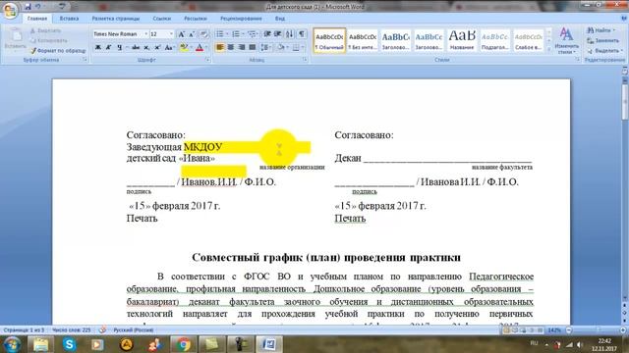This screenshot has height=353, width=629.
Task: Decrease font size with shrink font icon
Action: (x=192, y=34)
